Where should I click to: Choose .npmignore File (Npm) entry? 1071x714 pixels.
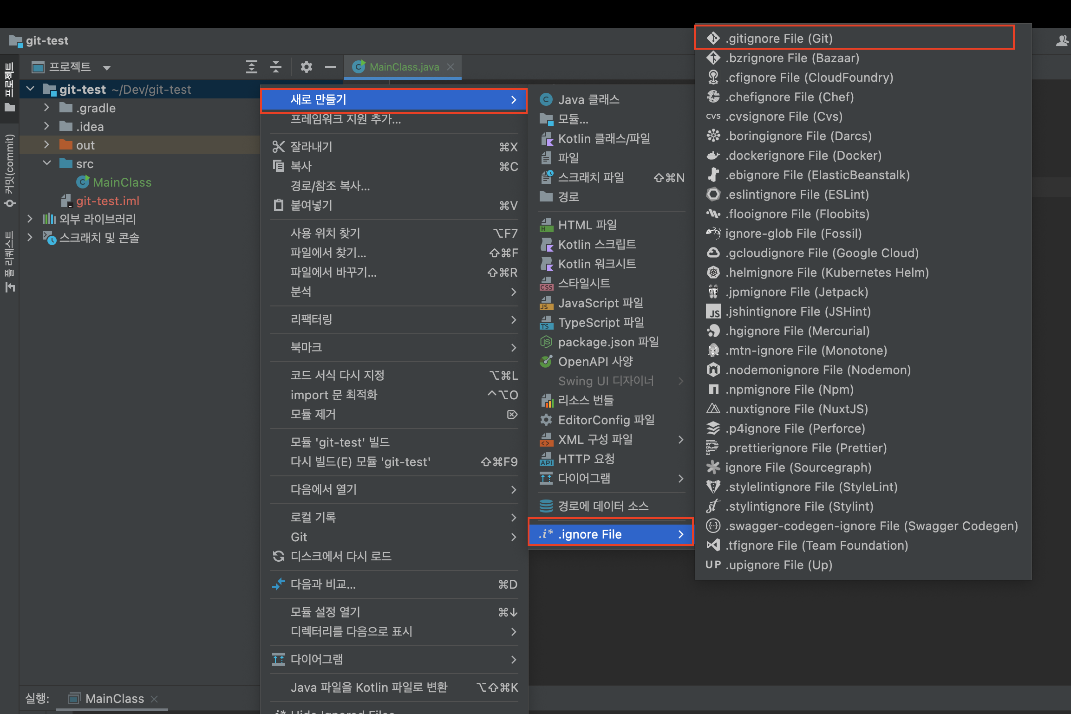pyautogui.click(x=789, y=389)
